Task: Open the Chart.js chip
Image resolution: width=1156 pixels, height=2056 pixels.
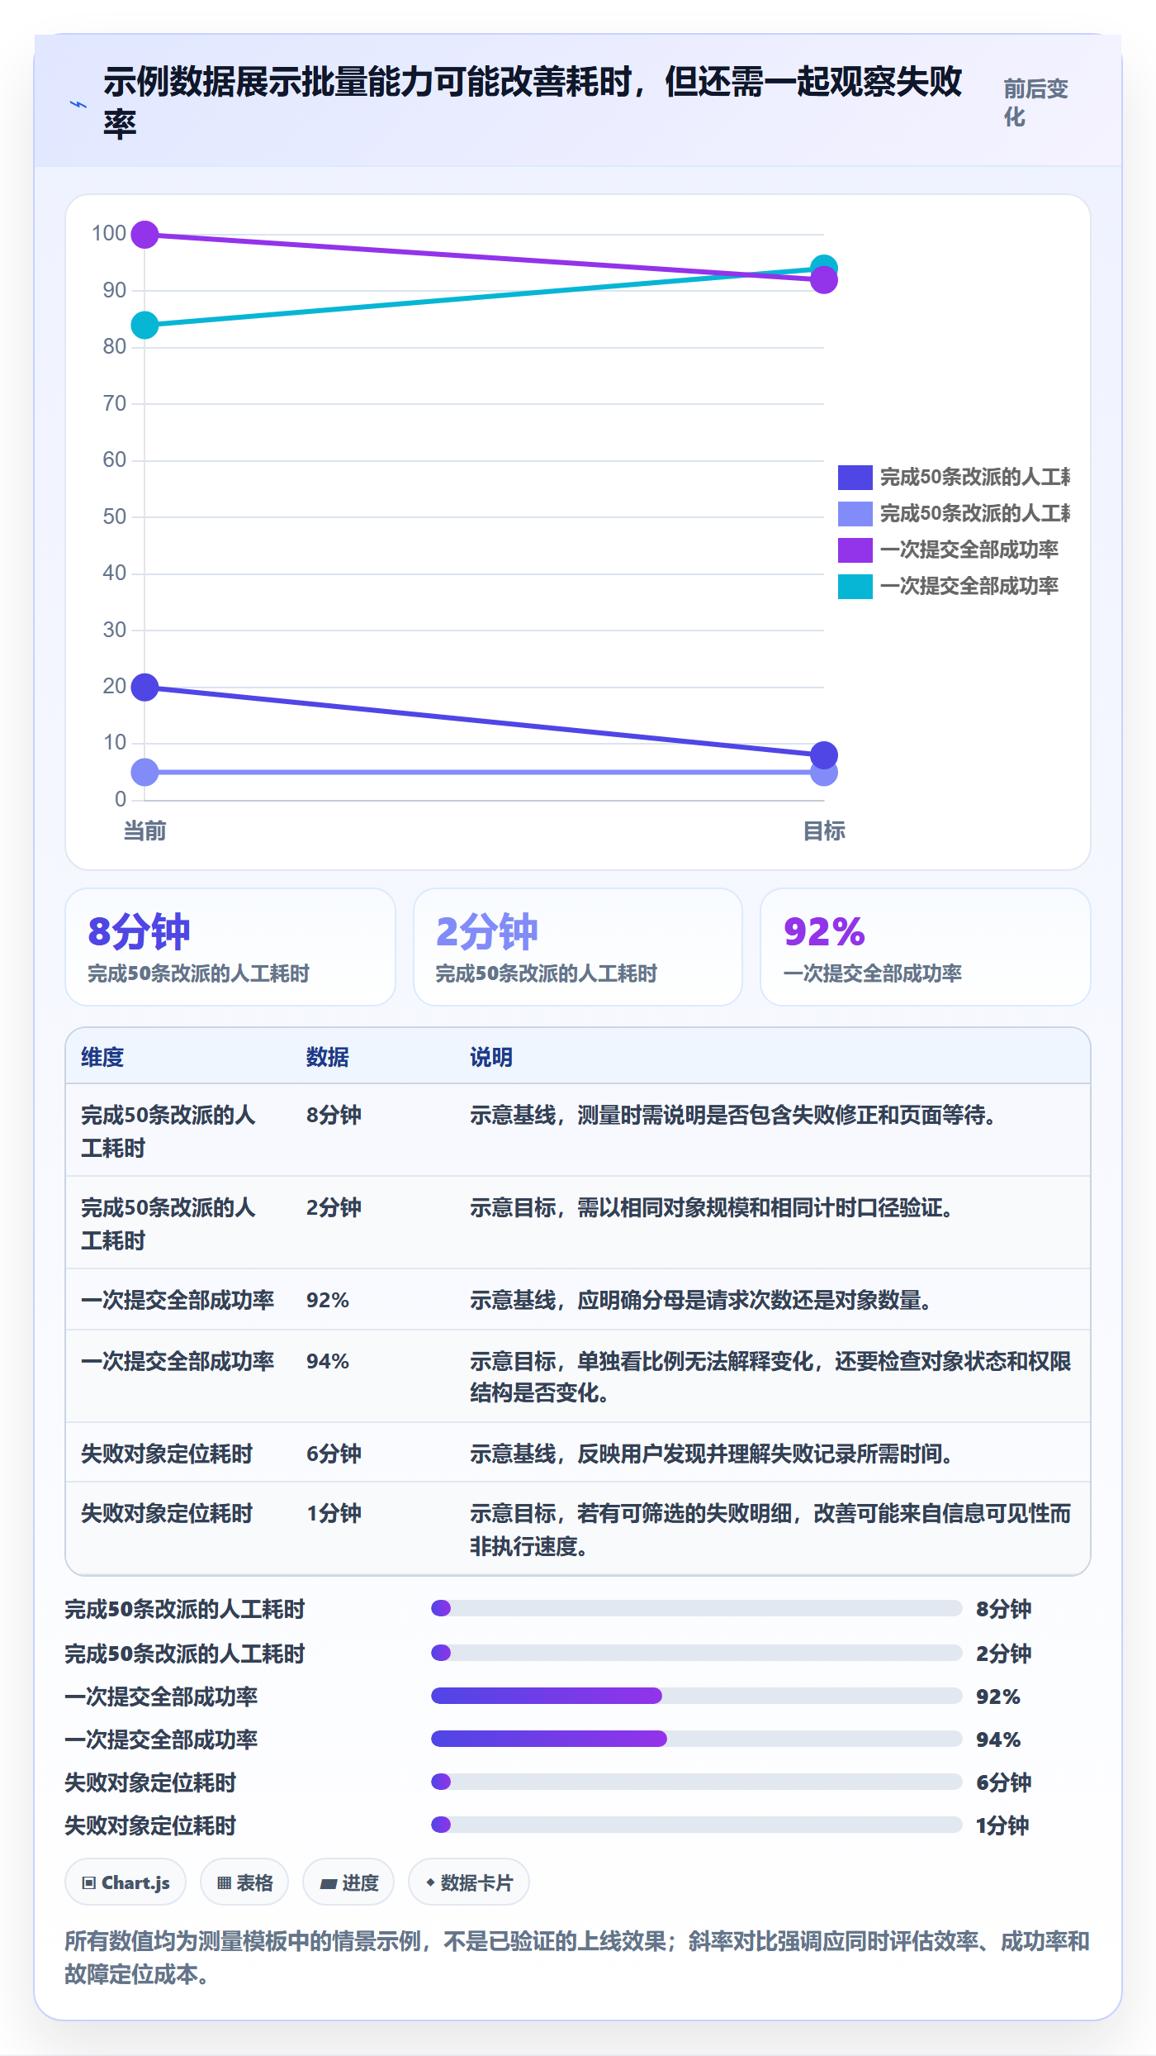Action: [x=126, y=1882]
